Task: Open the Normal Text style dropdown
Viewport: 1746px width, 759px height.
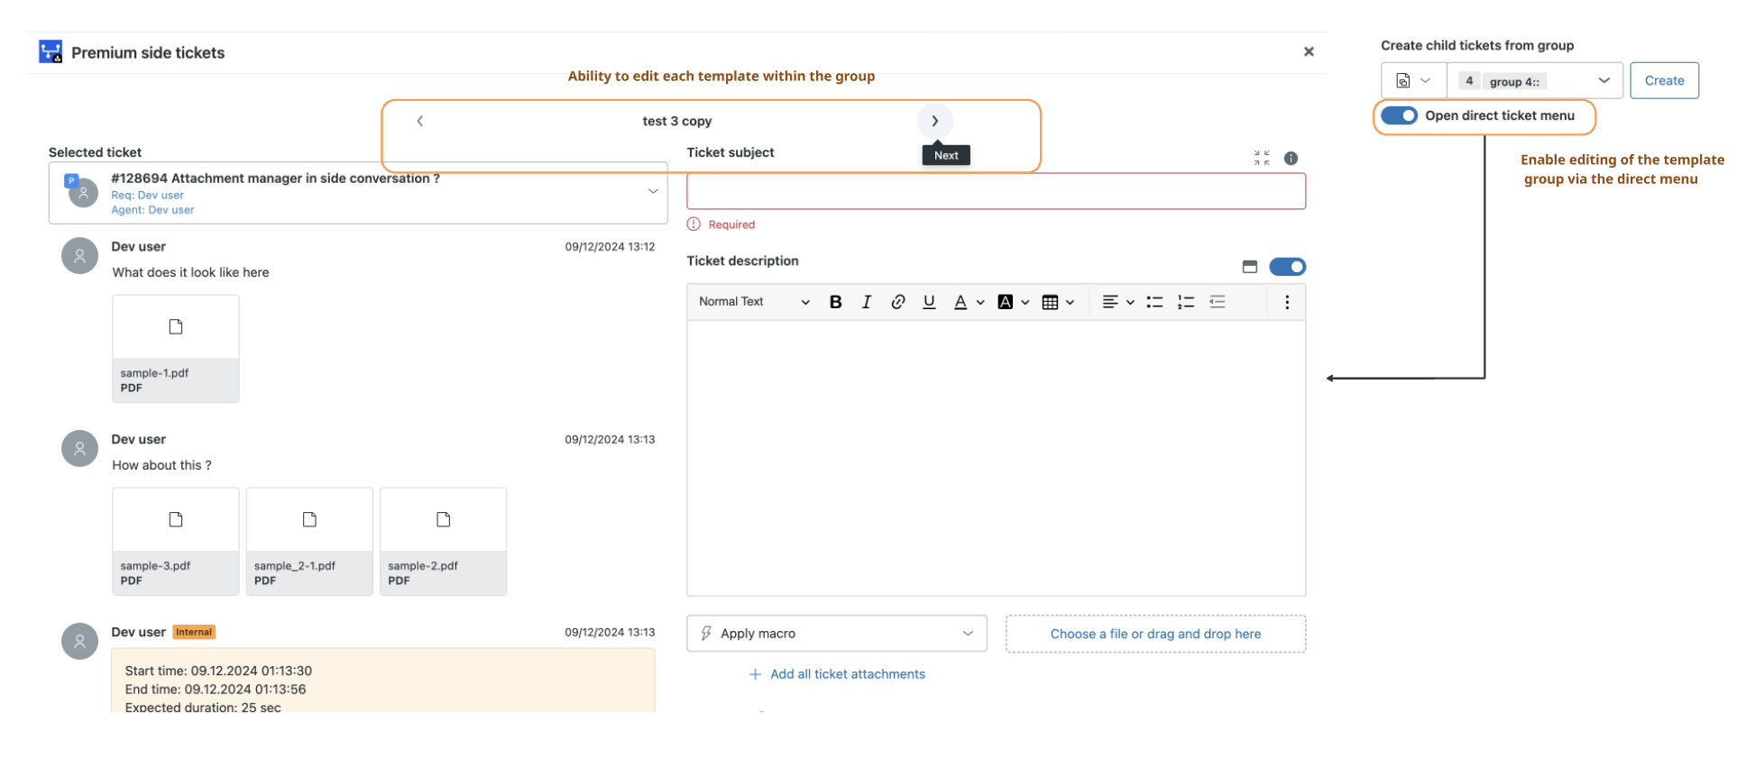Action: pyautogui.click(x=754, y=302)
